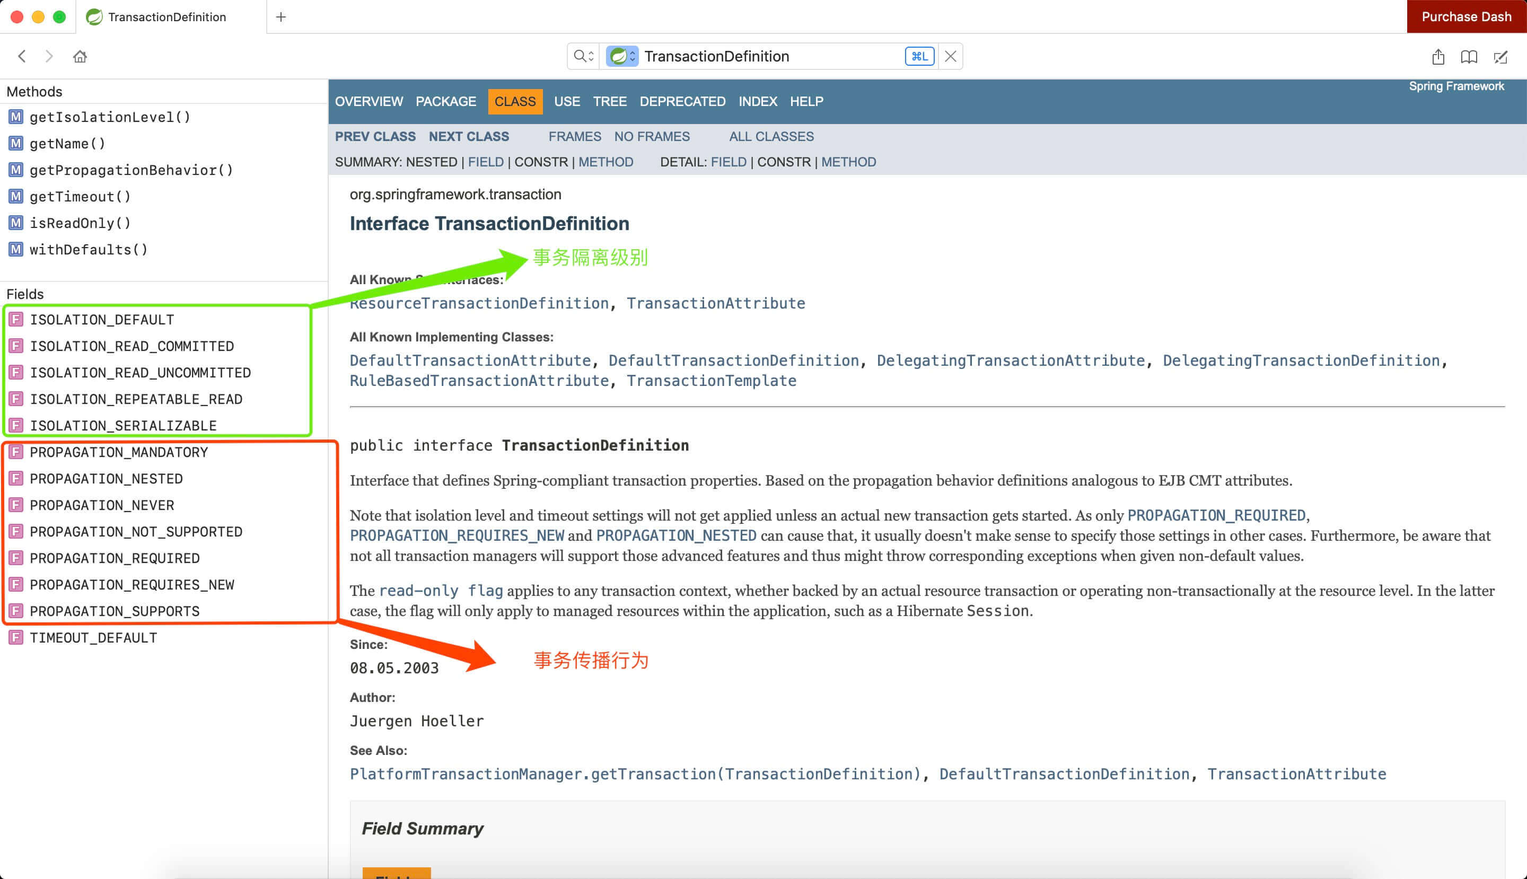Expand the Spring docset selector dropdown

pyautogui.click(x=622, y=56)
